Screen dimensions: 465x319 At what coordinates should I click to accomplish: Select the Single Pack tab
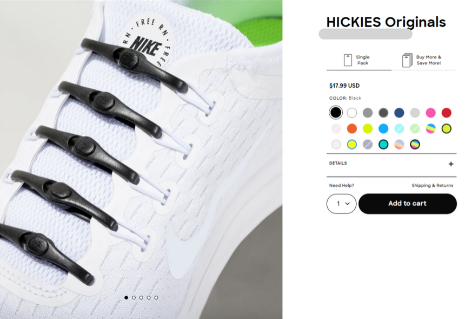click(x=359, y=60)
